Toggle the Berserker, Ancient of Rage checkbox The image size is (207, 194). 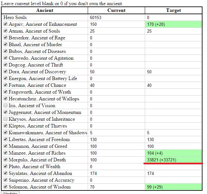pos(5,37)
